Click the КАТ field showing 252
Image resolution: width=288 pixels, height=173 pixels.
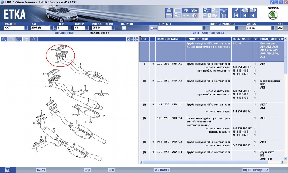(x=280, y=28)
